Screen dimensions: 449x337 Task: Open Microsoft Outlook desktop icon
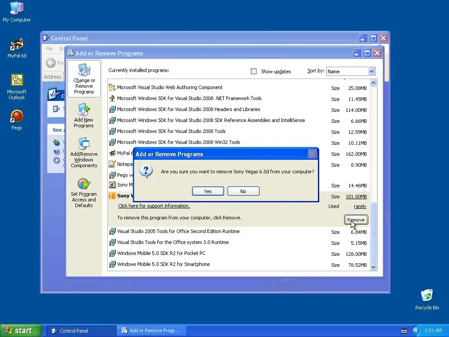coord(17,86)
